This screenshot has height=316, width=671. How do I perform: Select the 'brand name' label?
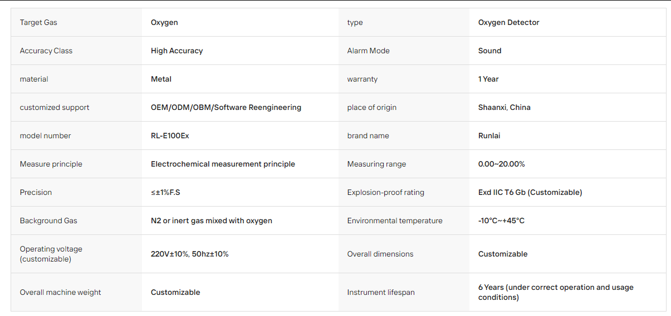(x=368, y=136)
